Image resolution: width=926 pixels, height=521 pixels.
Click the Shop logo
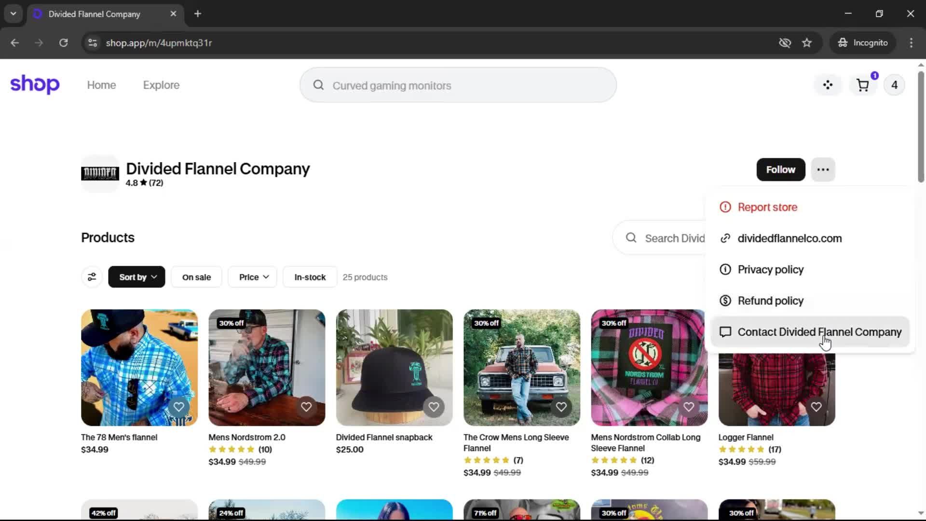click(x=35, y=85)
